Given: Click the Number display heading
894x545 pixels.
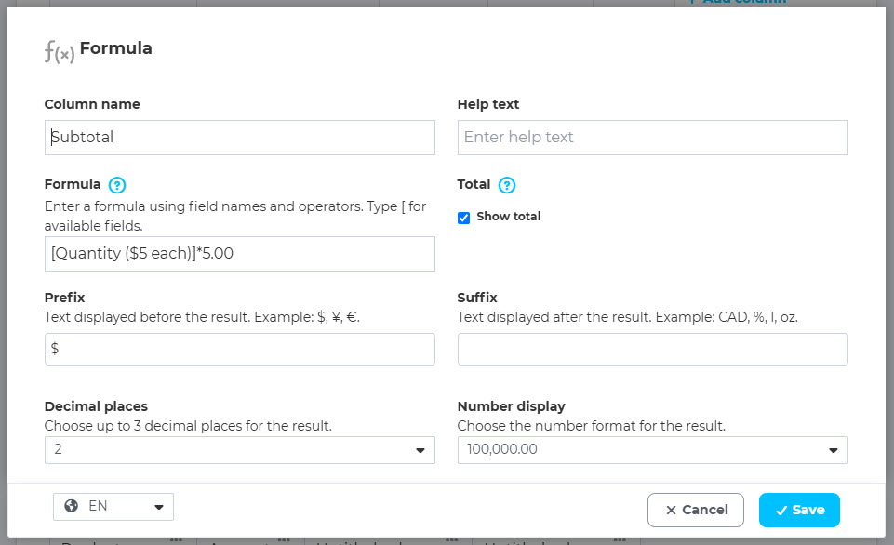Looking at the screenshot, I should 511,406.
